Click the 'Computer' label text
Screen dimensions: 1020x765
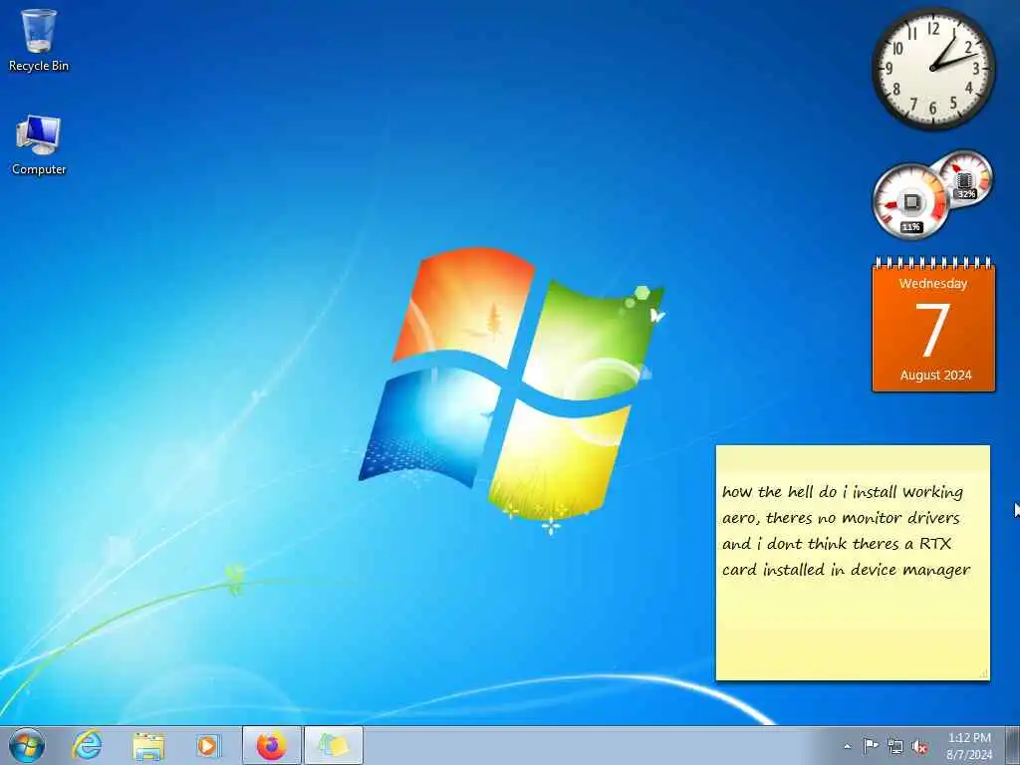39,169
